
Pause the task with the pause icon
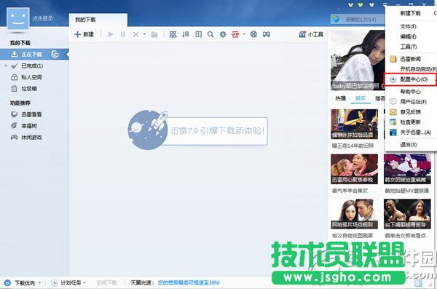(122, 34)
